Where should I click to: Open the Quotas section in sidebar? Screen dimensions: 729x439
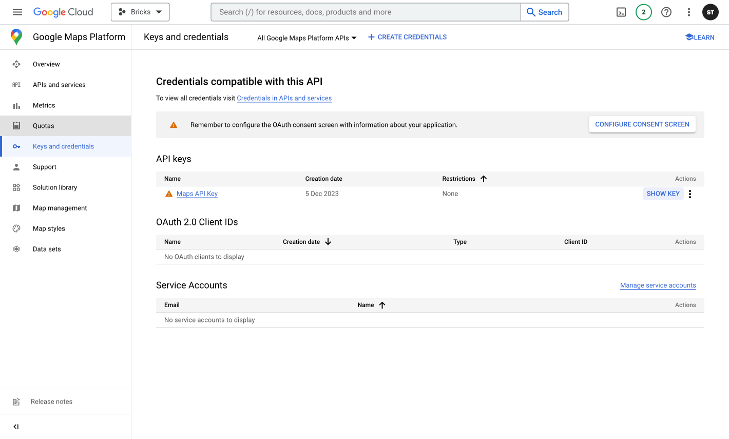[x=44, y=126]
